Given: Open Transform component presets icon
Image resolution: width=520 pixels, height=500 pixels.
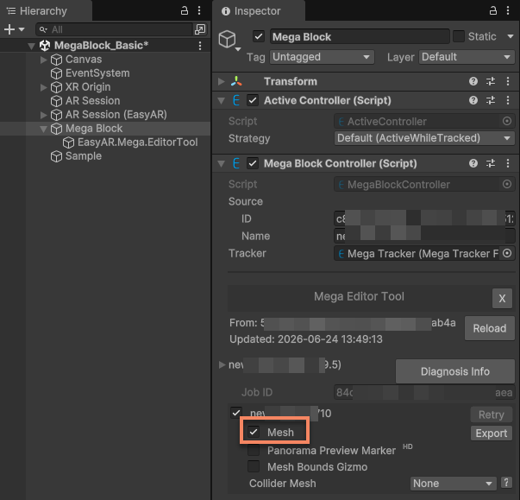Looking at the screenshot, I should 491,81.
